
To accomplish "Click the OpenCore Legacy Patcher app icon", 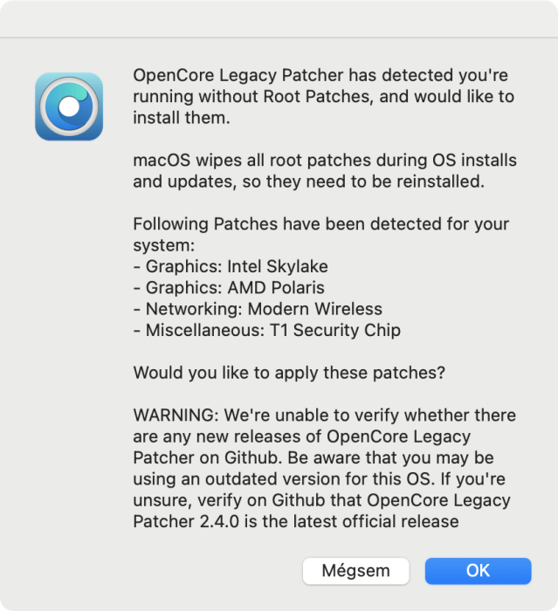I will pyautogui.click(x=69, y=106).
